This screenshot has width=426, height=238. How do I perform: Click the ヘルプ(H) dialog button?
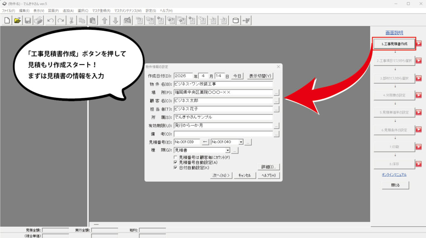click(x=268, y=176)
